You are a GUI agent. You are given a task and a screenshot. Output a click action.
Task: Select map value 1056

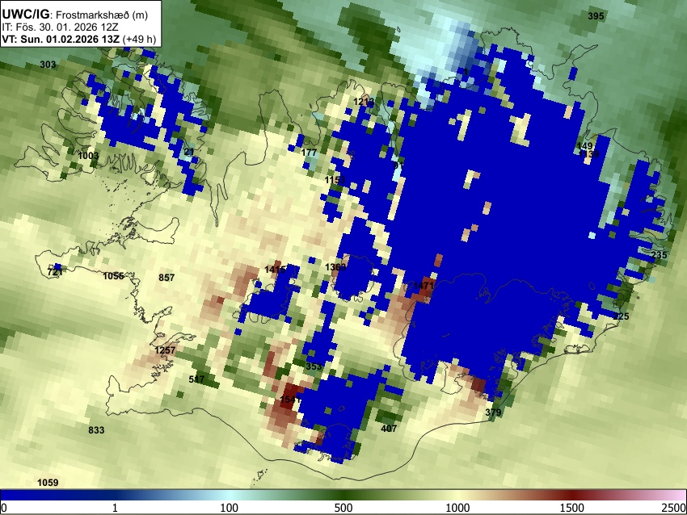tap(113, 275)
